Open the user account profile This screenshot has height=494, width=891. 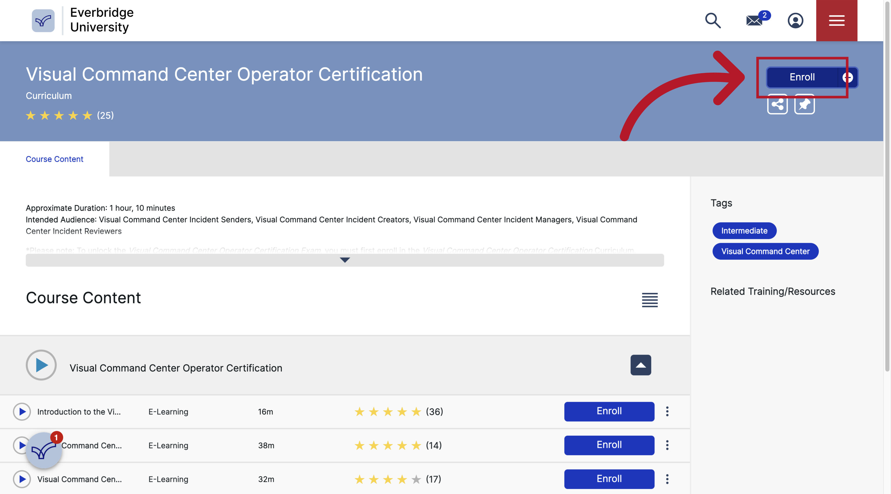(x=796, y=21)
